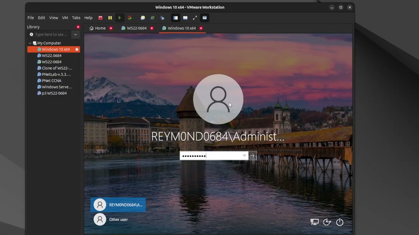Screen dimensions: 419x235
Task: Choose the REYM0ND0684\A... account tile
Action: pos(118,205)
